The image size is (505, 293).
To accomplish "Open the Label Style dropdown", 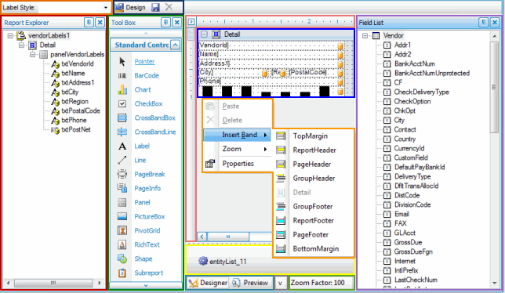I will pyautogui.click(x=106, y=7).
